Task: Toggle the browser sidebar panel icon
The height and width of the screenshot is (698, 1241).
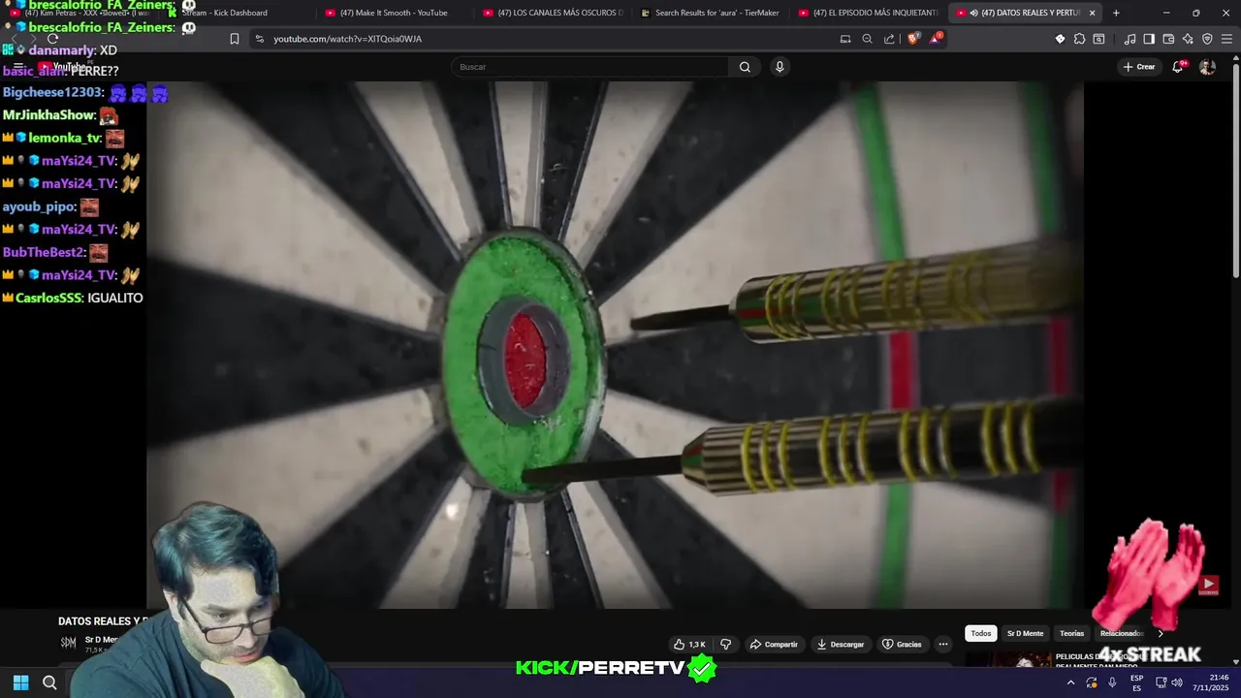Action: [x=1149, y=39]
